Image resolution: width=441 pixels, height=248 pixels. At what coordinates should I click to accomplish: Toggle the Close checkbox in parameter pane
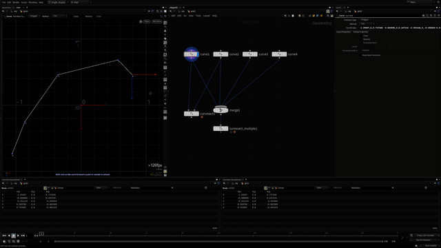coord(361,36)
